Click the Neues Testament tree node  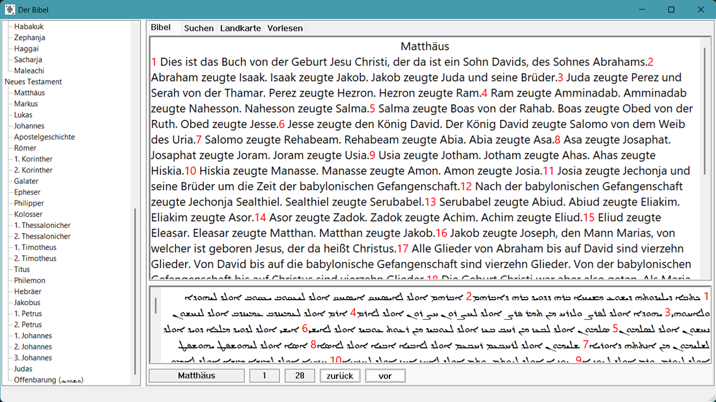(33, 82)
